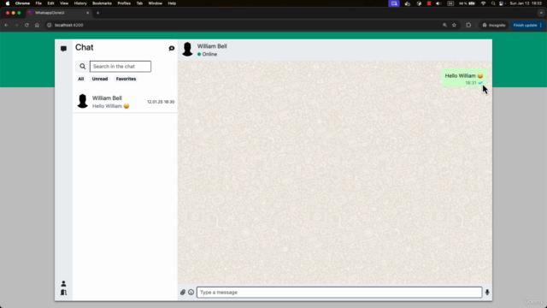
Task: Open the Apple menu
Action: tap(8, 3)
